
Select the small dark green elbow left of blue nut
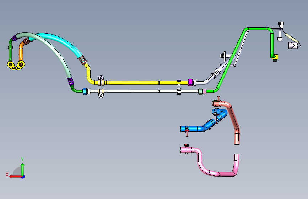tap(76, 89)
